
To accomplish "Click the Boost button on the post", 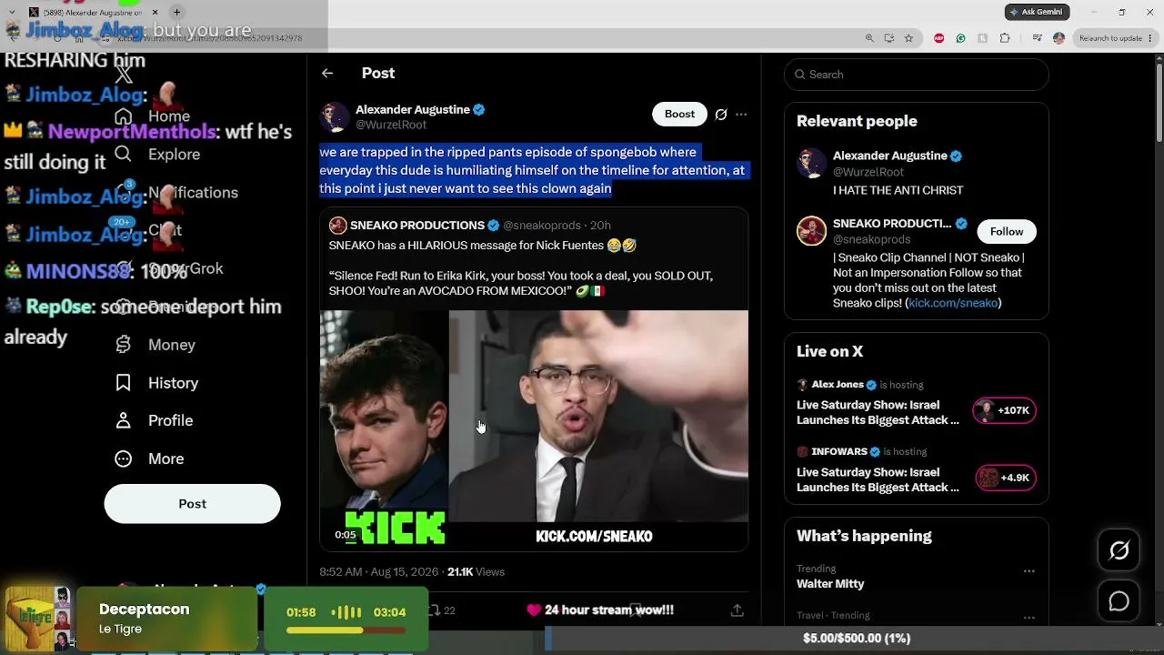I will coord(679,114).
